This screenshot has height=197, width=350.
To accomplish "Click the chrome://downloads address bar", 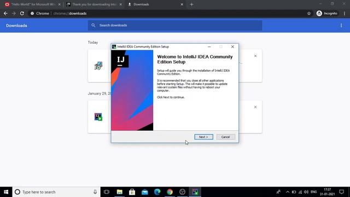I will click(x=168, y=13).
